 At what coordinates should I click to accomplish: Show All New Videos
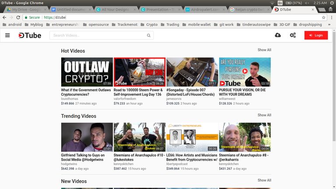tap(264, 180)
